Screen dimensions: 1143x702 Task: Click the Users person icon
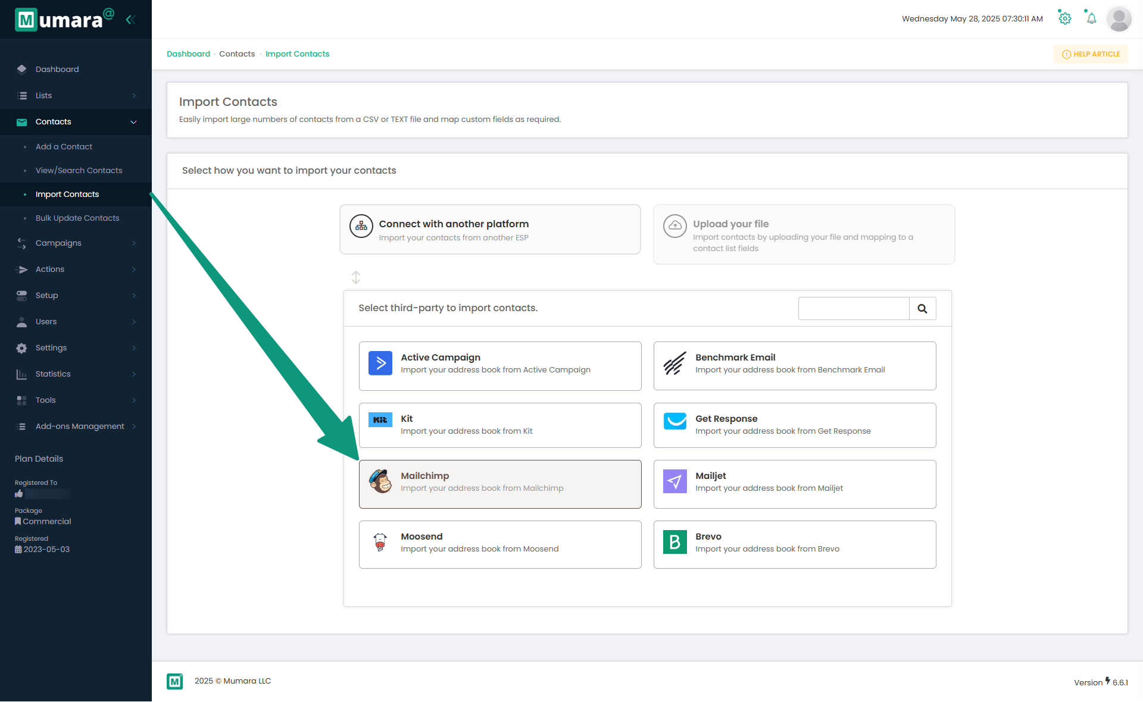(x=22, y=322)
